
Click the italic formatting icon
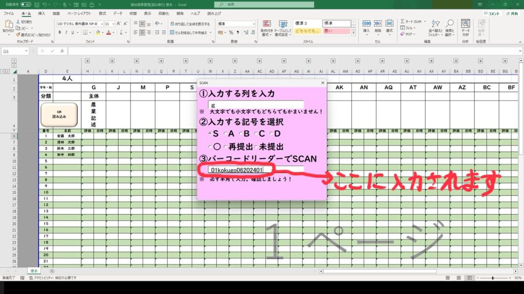(x=67, y=32)
